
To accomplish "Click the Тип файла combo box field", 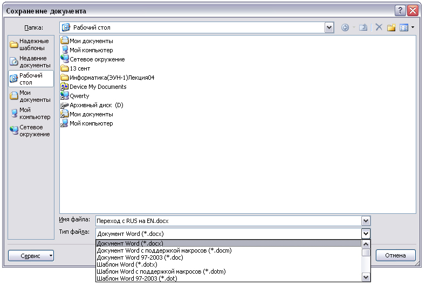I will (x=229, y=234).
